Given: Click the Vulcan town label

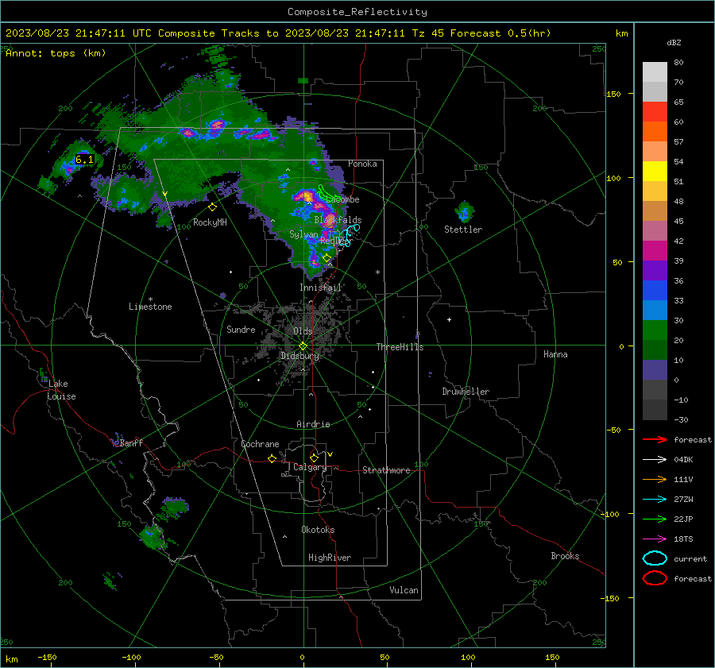Looking at the screenshot, I should click(x=404, y=590).
